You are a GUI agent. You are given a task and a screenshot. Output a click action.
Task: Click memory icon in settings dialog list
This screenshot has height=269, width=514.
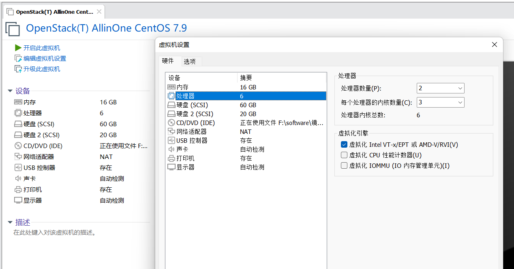tap(171, 87)
